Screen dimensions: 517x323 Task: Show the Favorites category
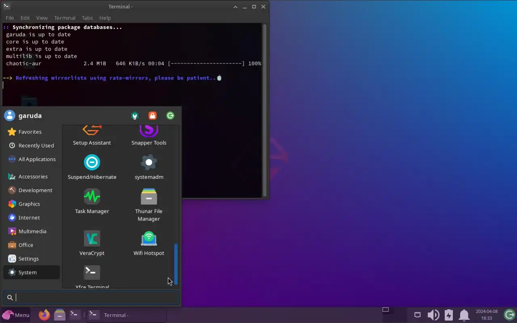(x=32, y=132)
